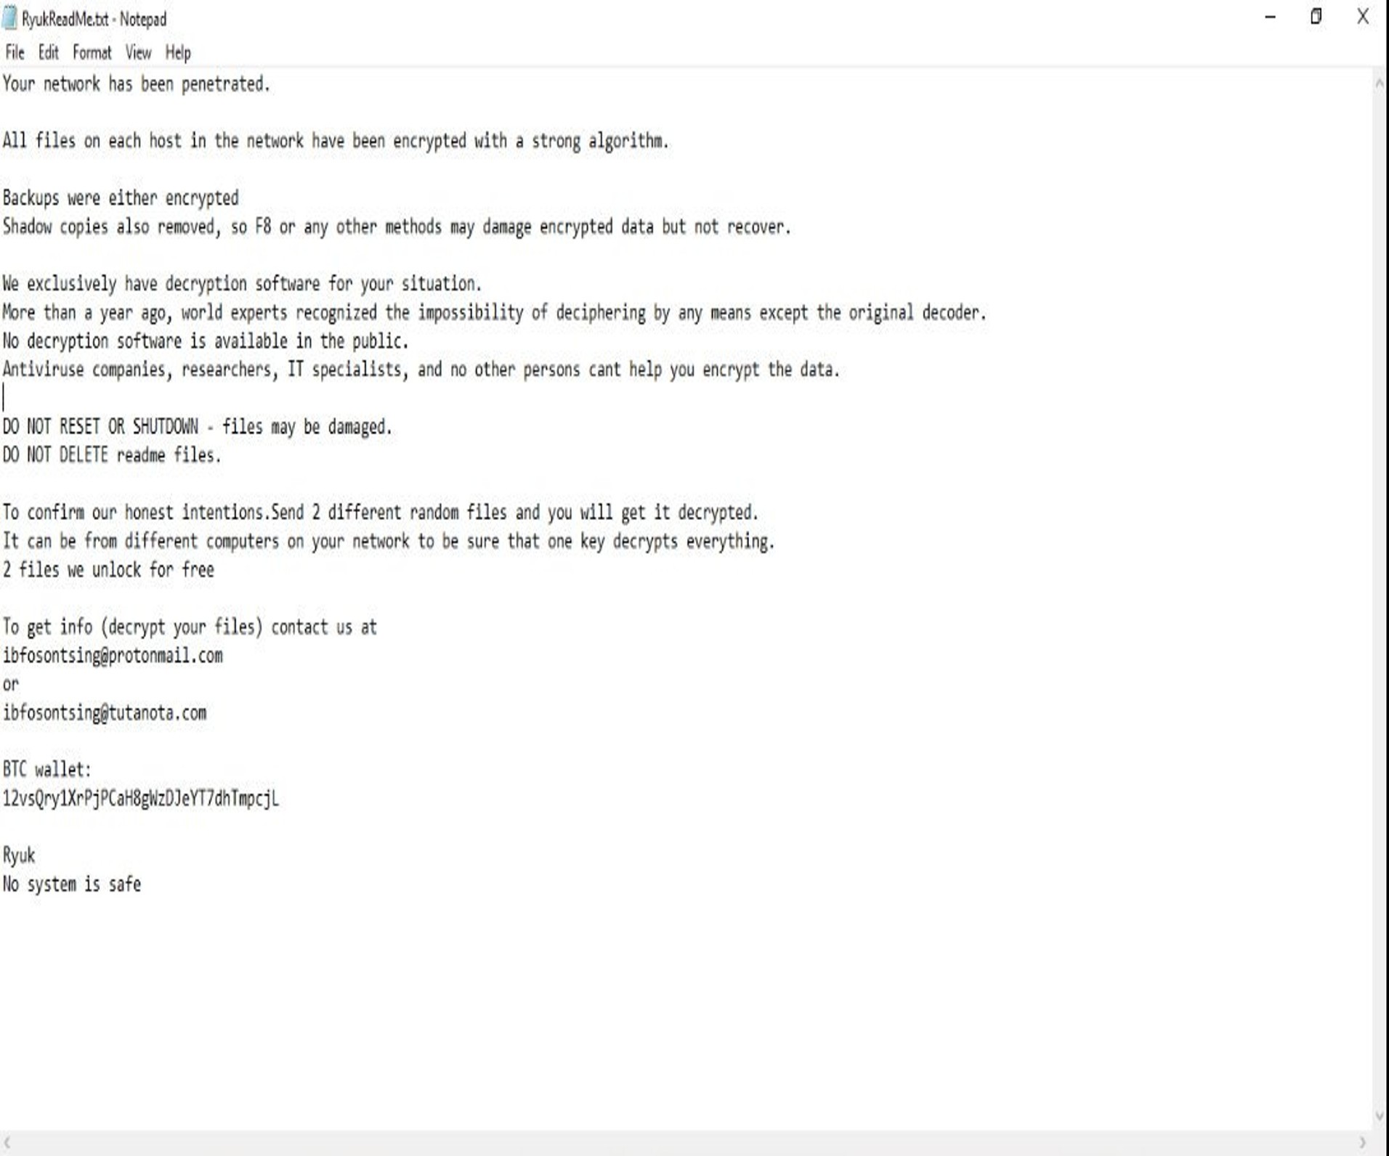
Task: Click the protonmail email address line
Action: coord(113,656)
